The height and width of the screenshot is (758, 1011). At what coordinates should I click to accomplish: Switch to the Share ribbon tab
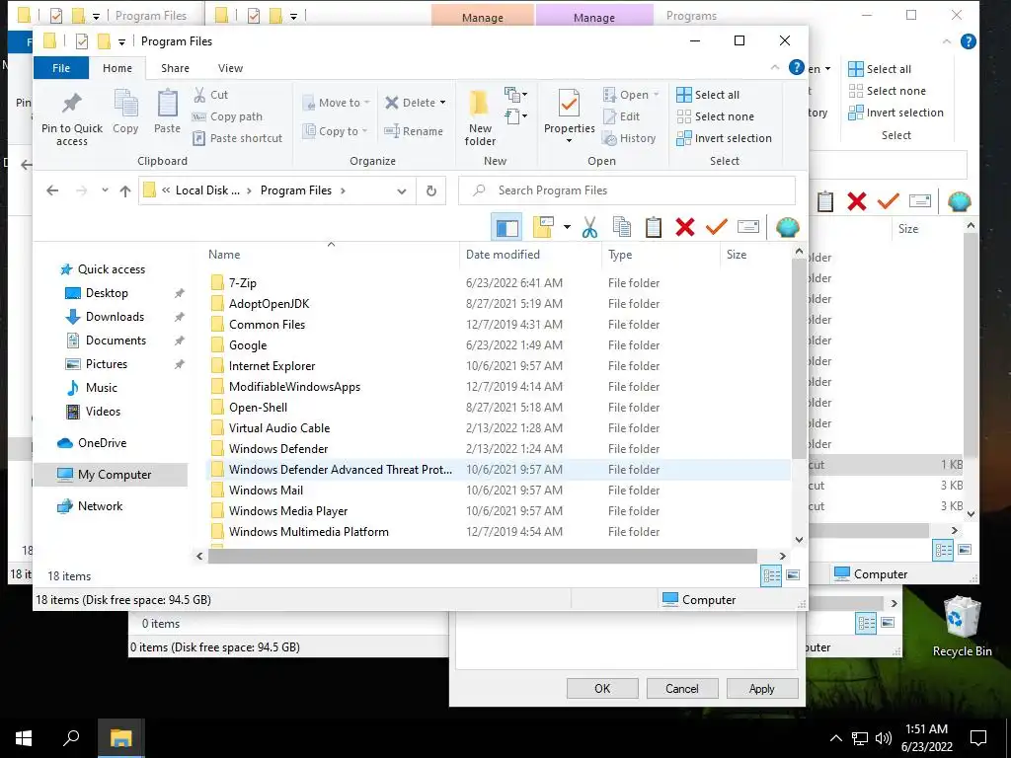(175, 68)
